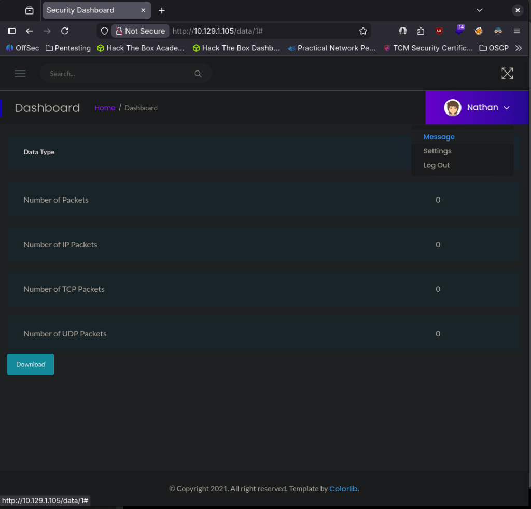This screenshot has width=531, height=509.
Task: Choose Log Out in the user menu
Action: click(436, 165)
